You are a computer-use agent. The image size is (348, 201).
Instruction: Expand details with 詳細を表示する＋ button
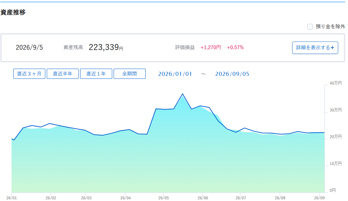(x=315, y=48)
